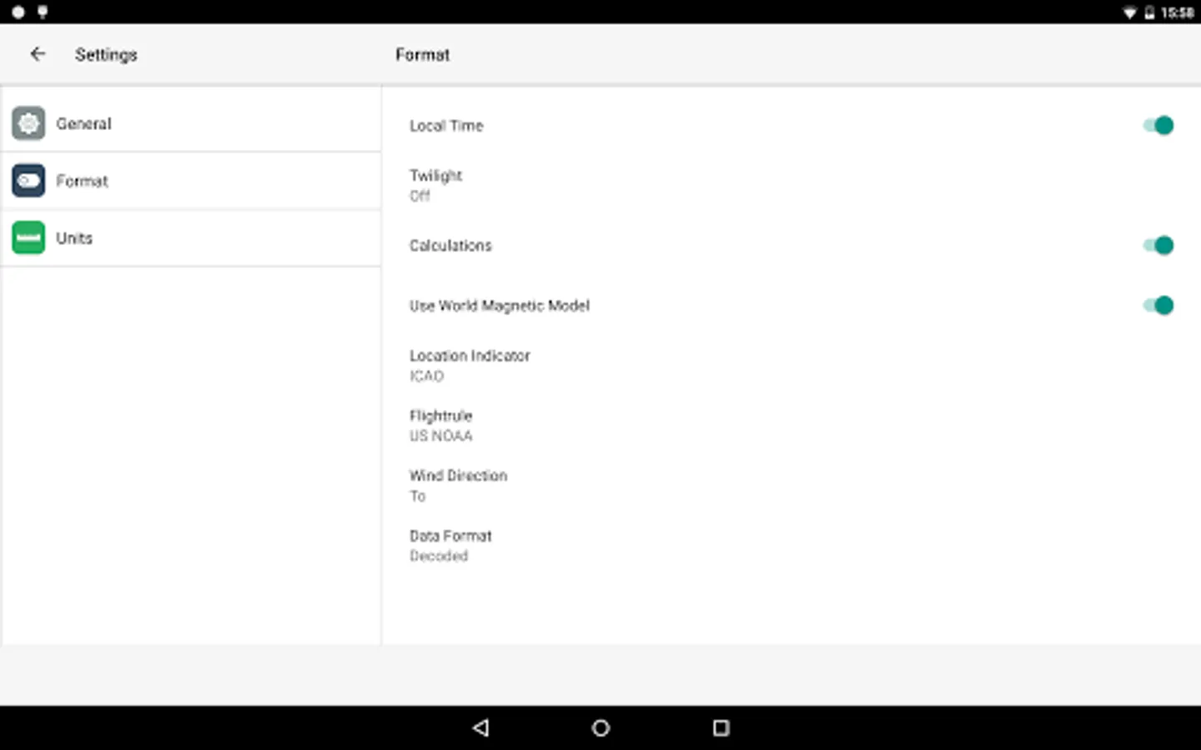1201x750 pixels.
Task: Tap the clock time in status bar
Action: [x=1177, y=12]
